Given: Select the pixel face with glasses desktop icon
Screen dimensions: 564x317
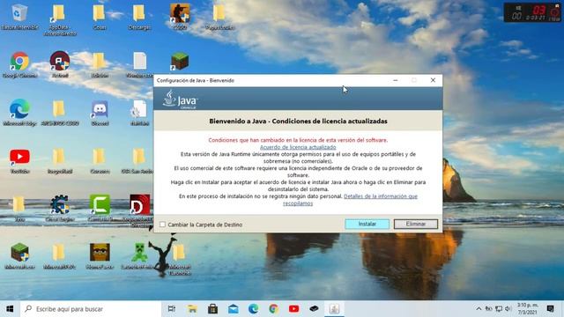Looking at the screenshot, I should coord(100,256).
